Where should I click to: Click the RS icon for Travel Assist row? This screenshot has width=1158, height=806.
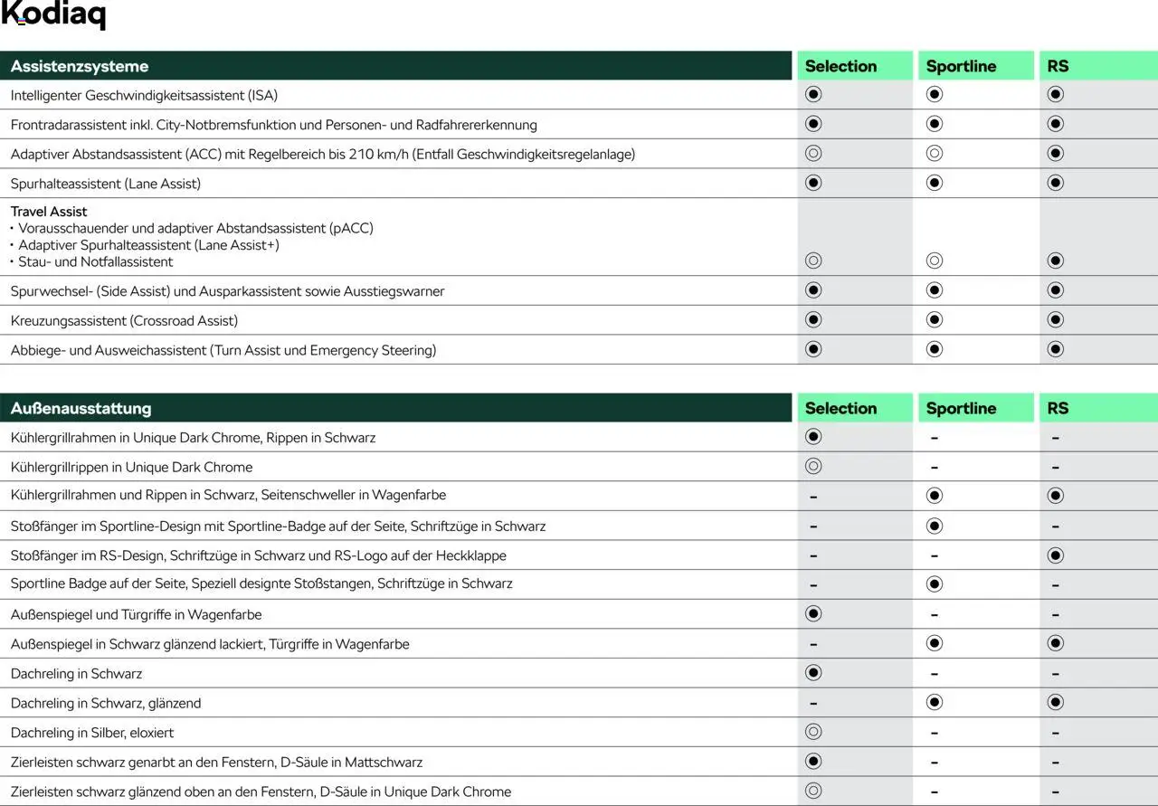coord(1055,261)
